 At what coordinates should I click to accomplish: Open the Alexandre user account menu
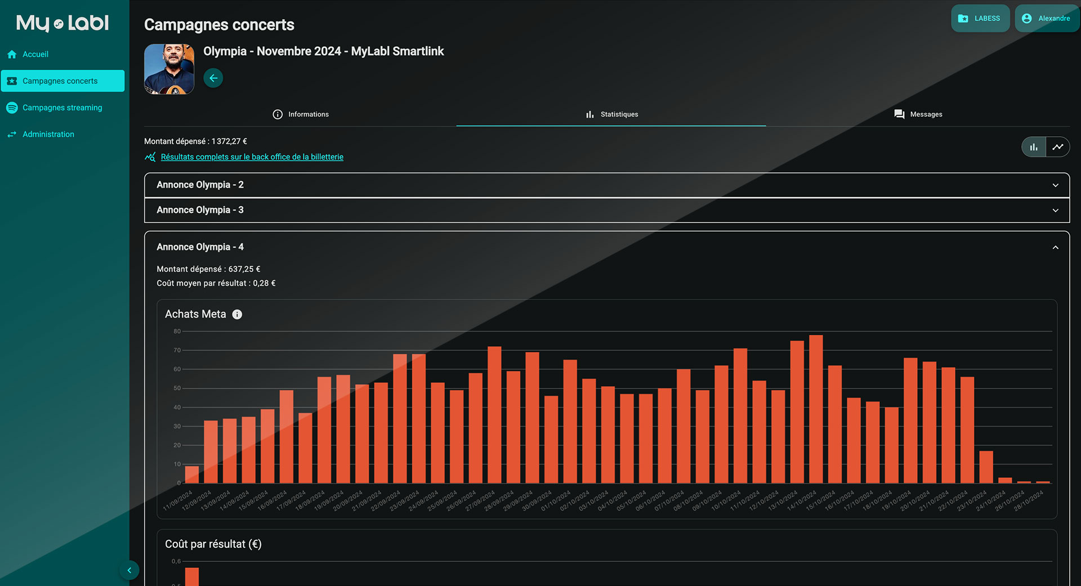tap(1046, 19)
